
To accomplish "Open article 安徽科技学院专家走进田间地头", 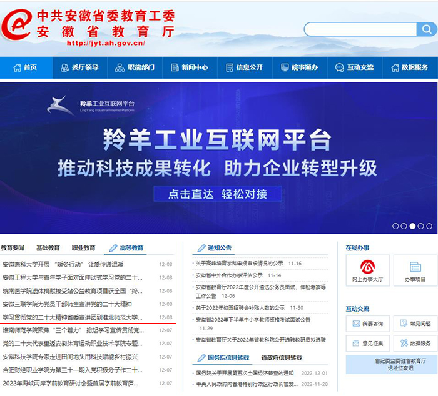I will pos(70,357).
